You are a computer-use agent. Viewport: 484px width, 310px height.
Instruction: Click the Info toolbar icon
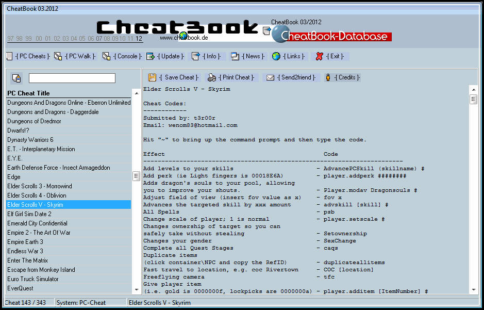point(196,56)
